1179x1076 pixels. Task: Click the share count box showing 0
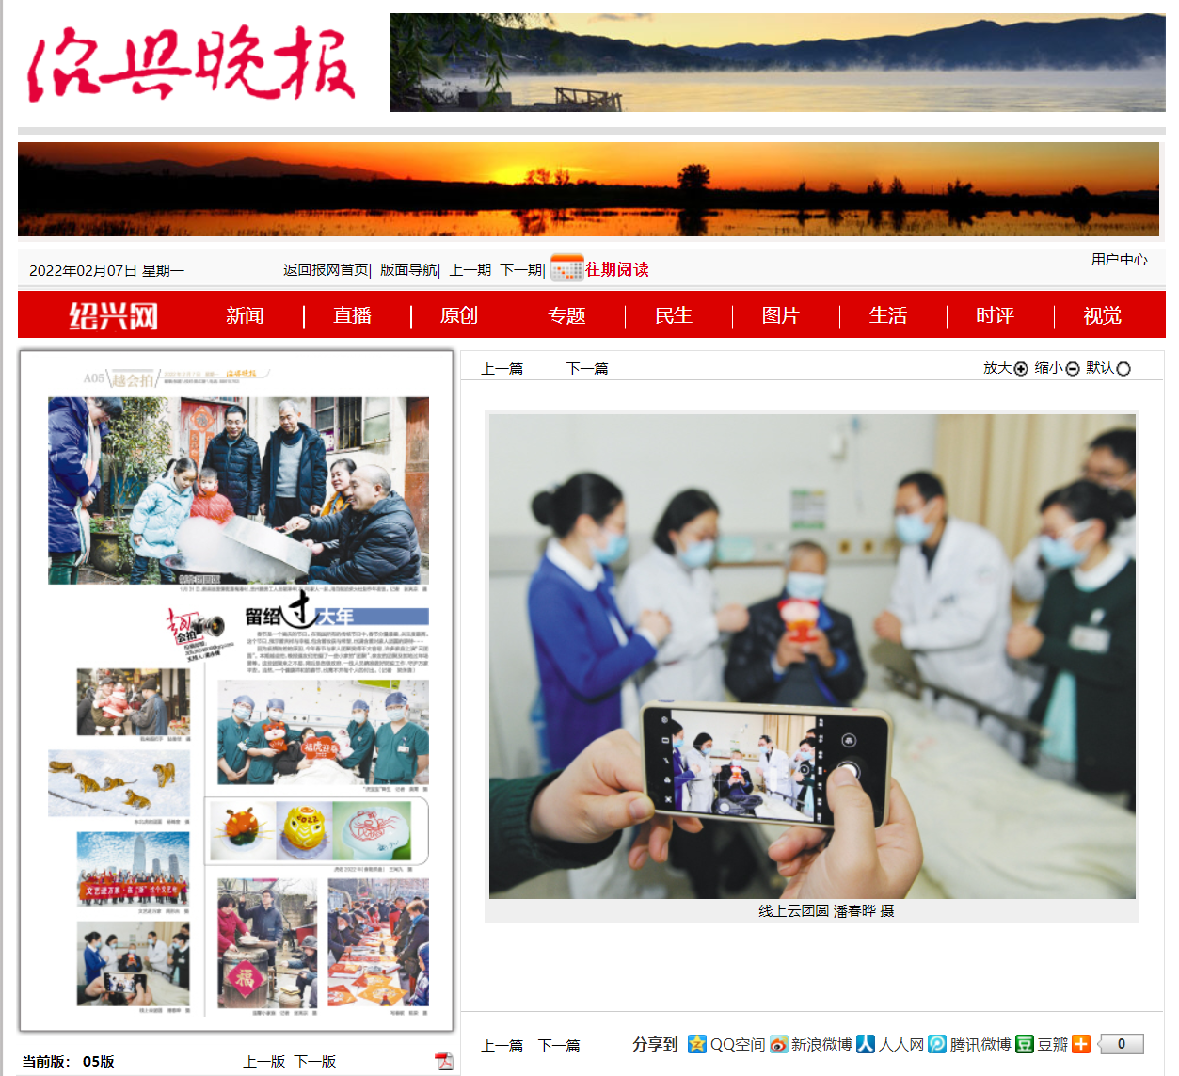coord(1122,1044)
